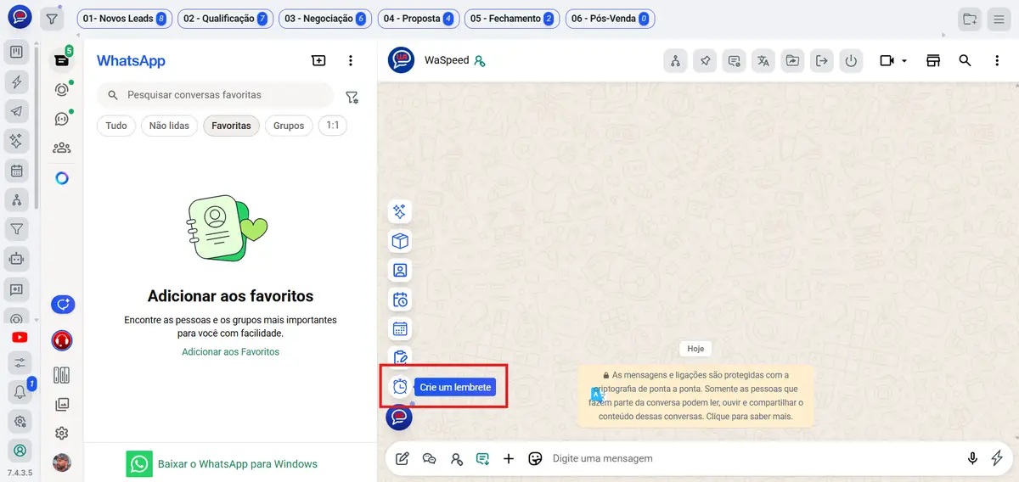Open the chat header three-dot menu
Image resolution: width=1019 pixels, height=482 pixels.
point(997,61)
